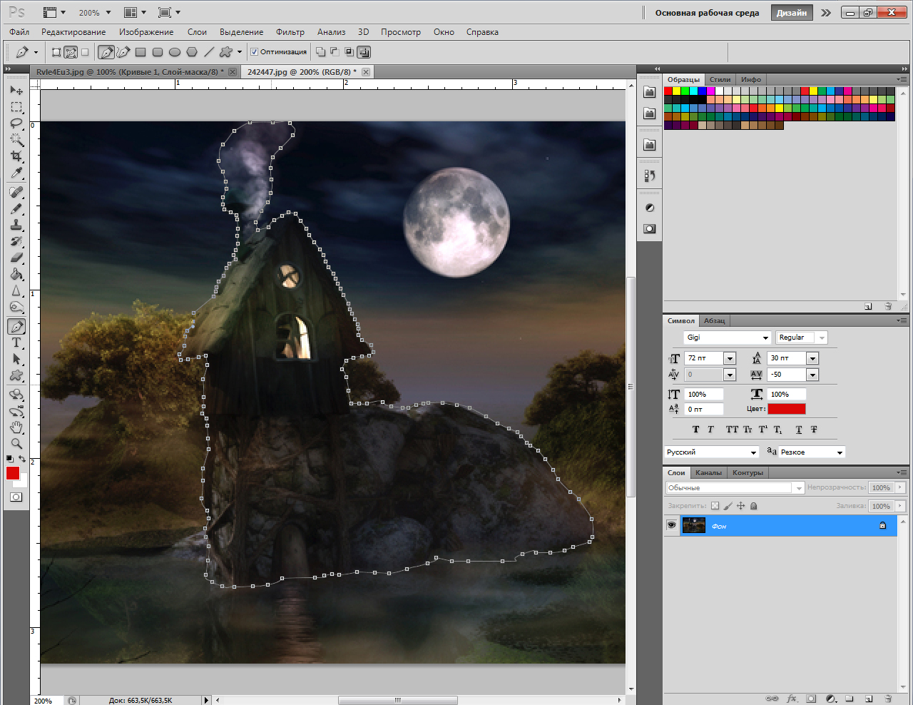
Task: Toggle faux italic in Character panel
Action: tap(710, 430)
